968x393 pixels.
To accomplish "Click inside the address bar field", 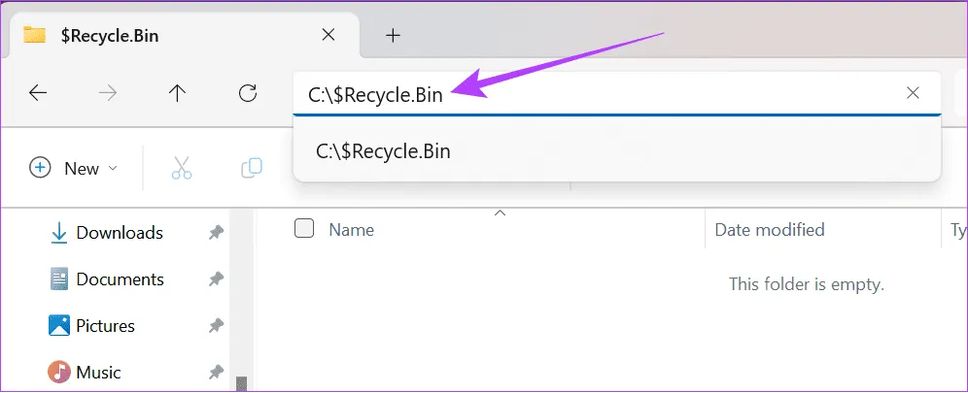I will [661, 94].
